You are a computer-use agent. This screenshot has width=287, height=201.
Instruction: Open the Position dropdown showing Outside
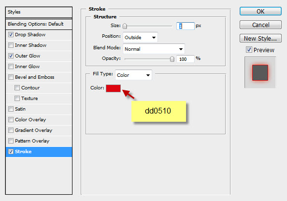pyautogui.click(x=140, y=37)
